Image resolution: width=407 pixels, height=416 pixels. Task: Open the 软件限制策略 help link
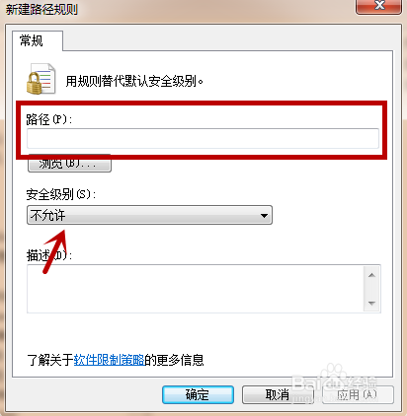tap(109, 360)
